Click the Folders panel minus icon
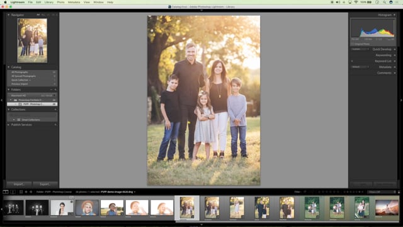This screenshot has width=403, height=227. coord(51,90)
